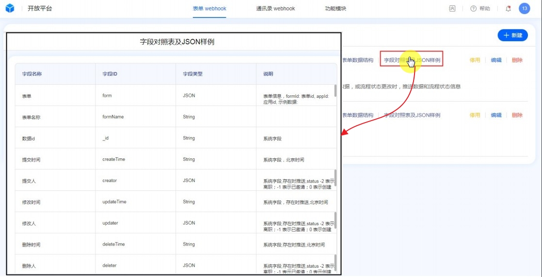The image size is (542, 277).
Task: Click 编辑 on the first webhook row
Action: pyautogui.click(x=496, y=60)
